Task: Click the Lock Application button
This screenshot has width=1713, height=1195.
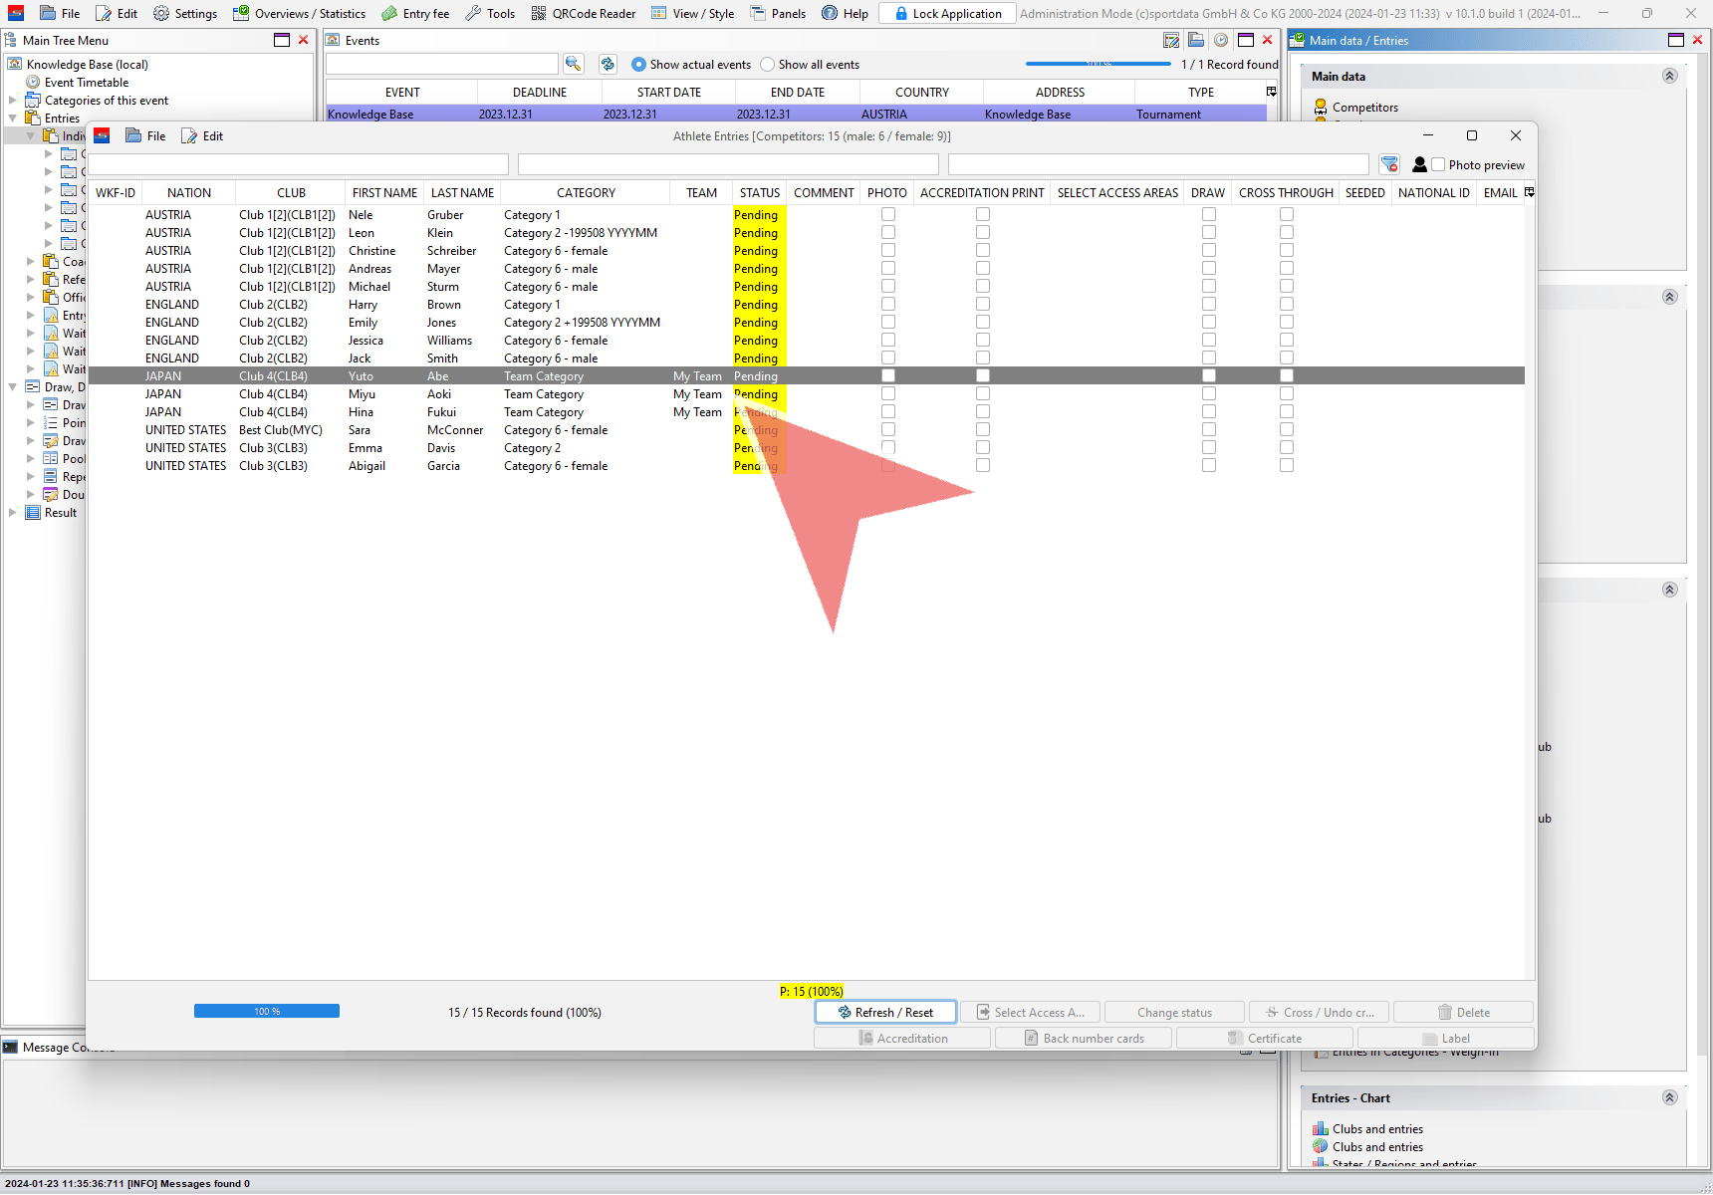Action: point(947,13)
